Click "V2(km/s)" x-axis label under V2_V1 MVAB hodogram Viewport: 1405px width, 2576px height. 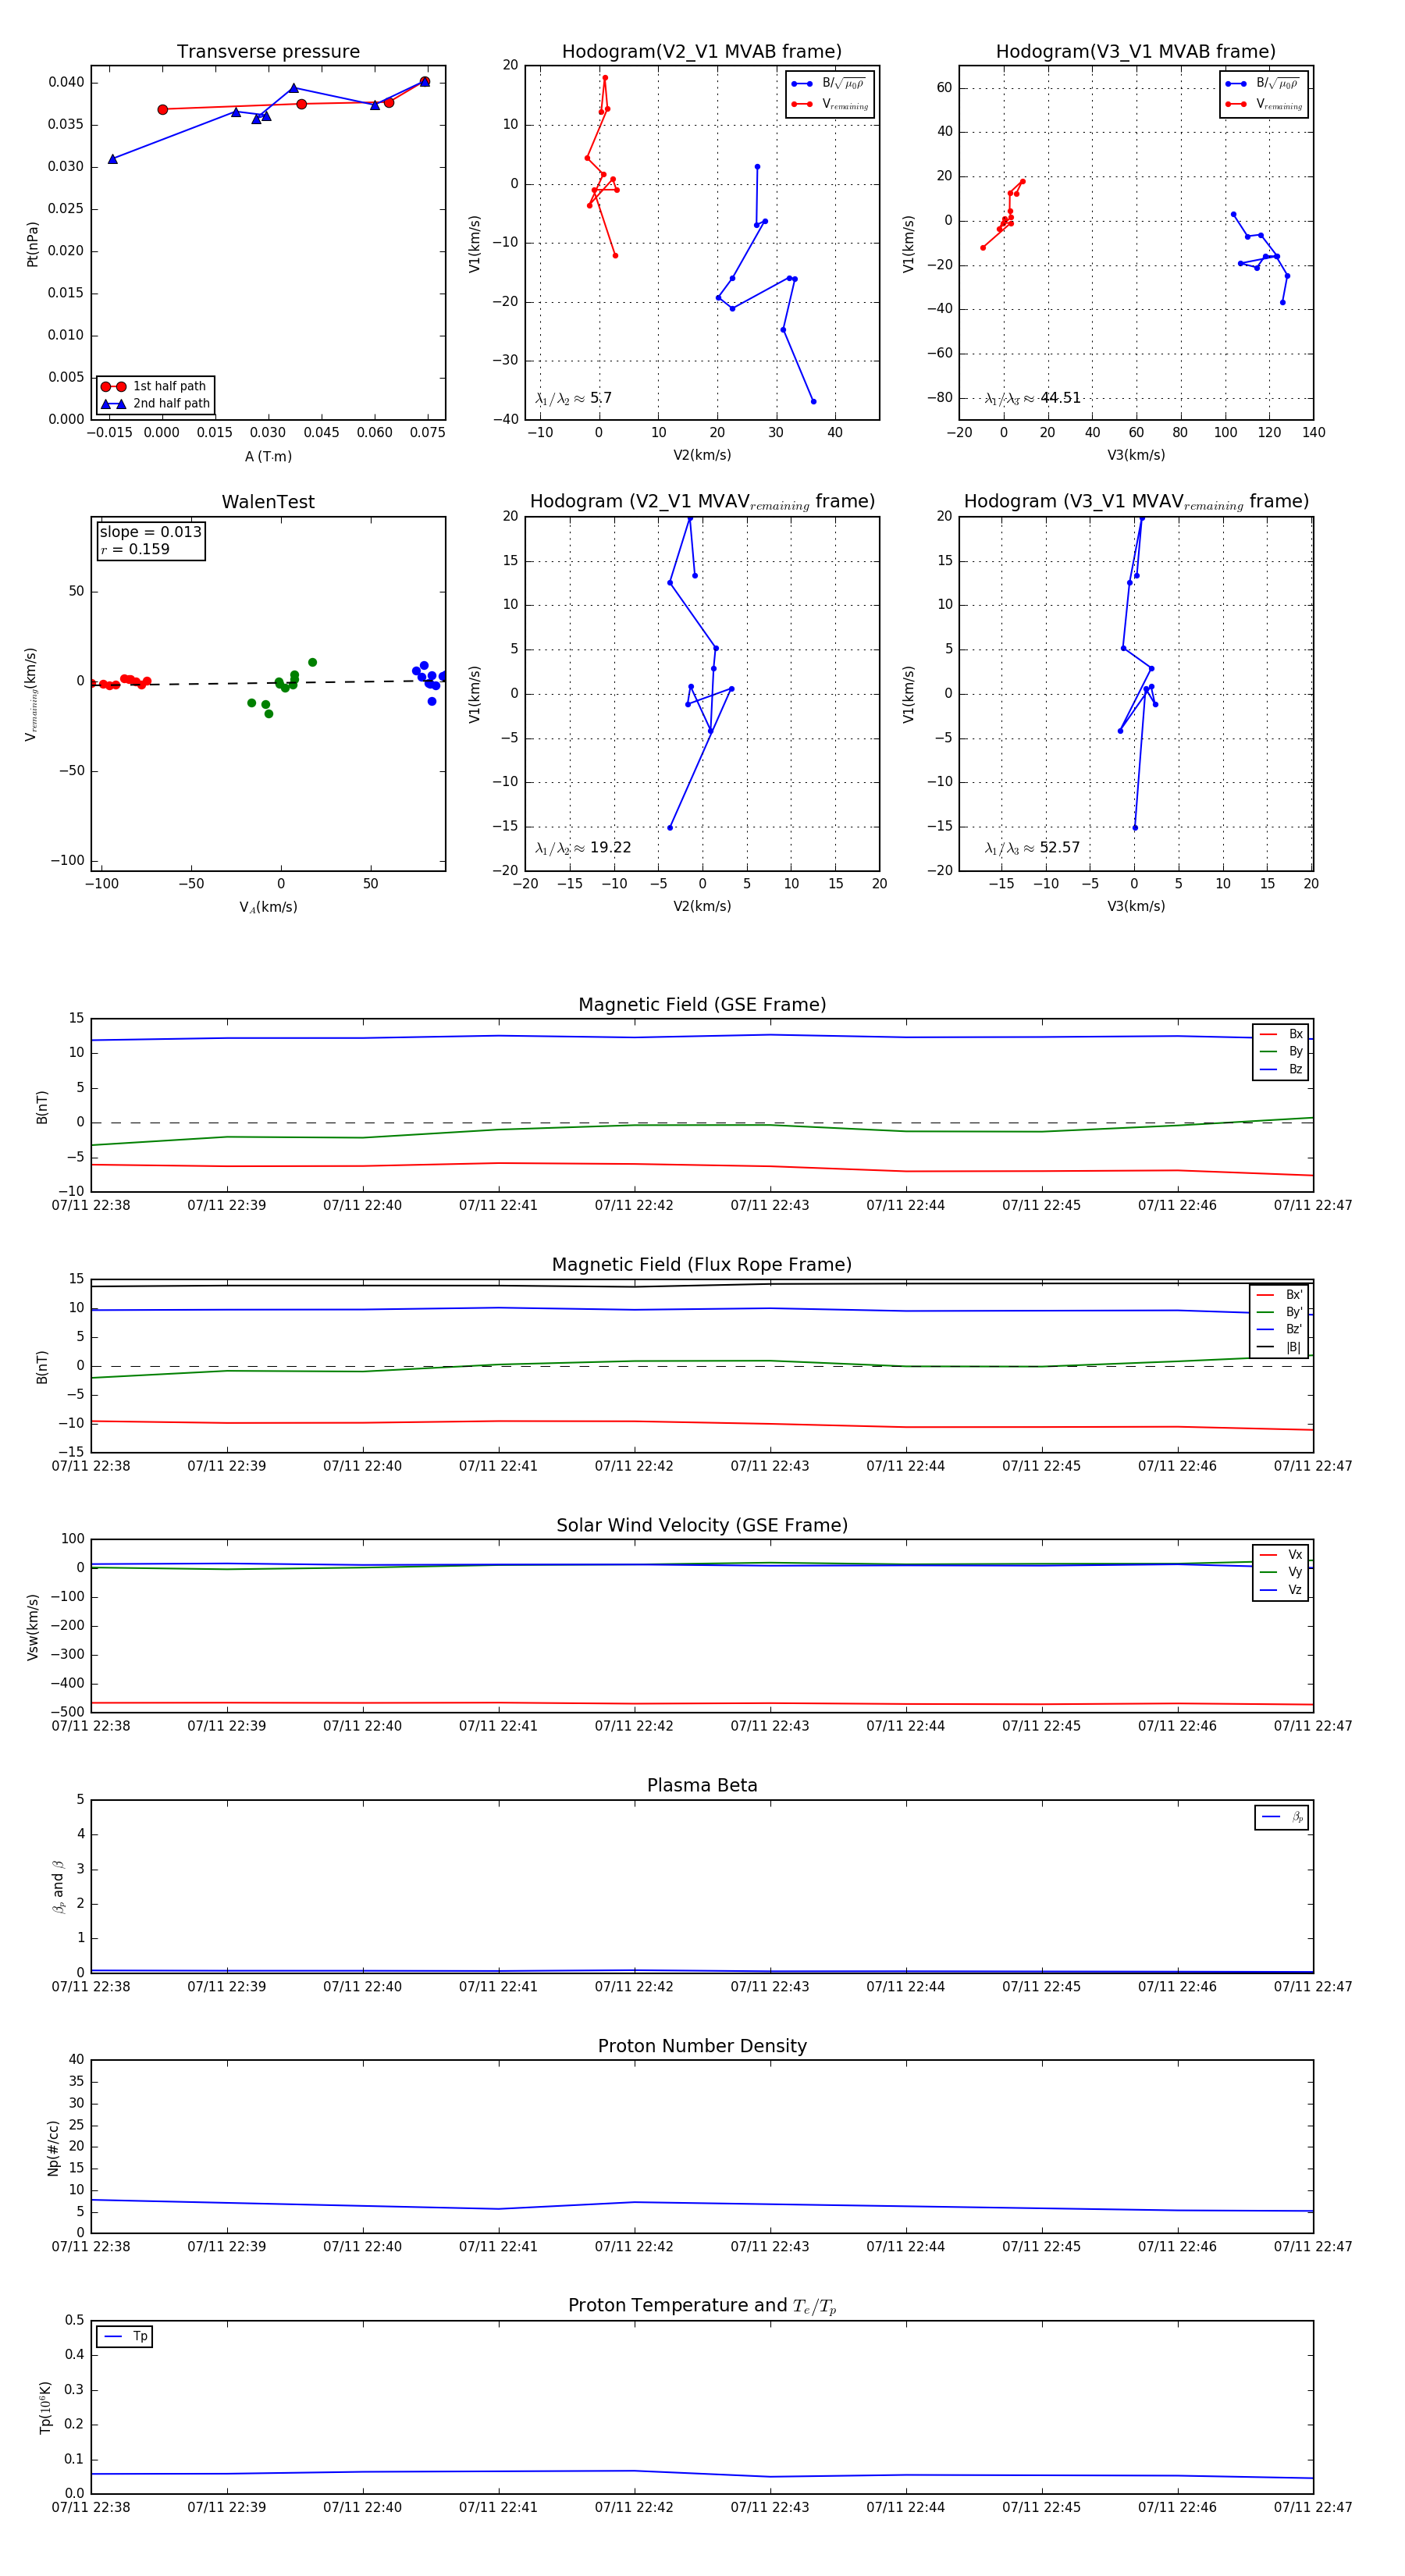pyautogui.click(x=701, y=455)
